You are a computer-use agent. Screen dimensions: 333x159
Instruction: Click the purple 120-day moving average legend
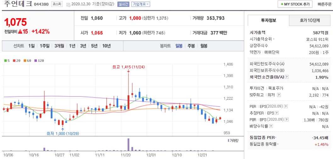coord(39,61)
